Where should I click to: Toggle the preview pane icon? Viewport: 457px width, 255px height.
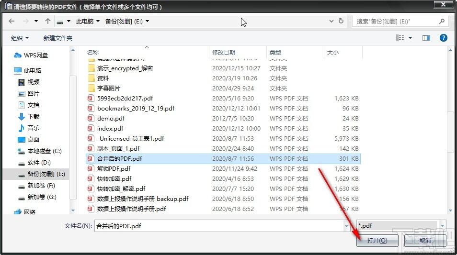click(x=426, y=38)
